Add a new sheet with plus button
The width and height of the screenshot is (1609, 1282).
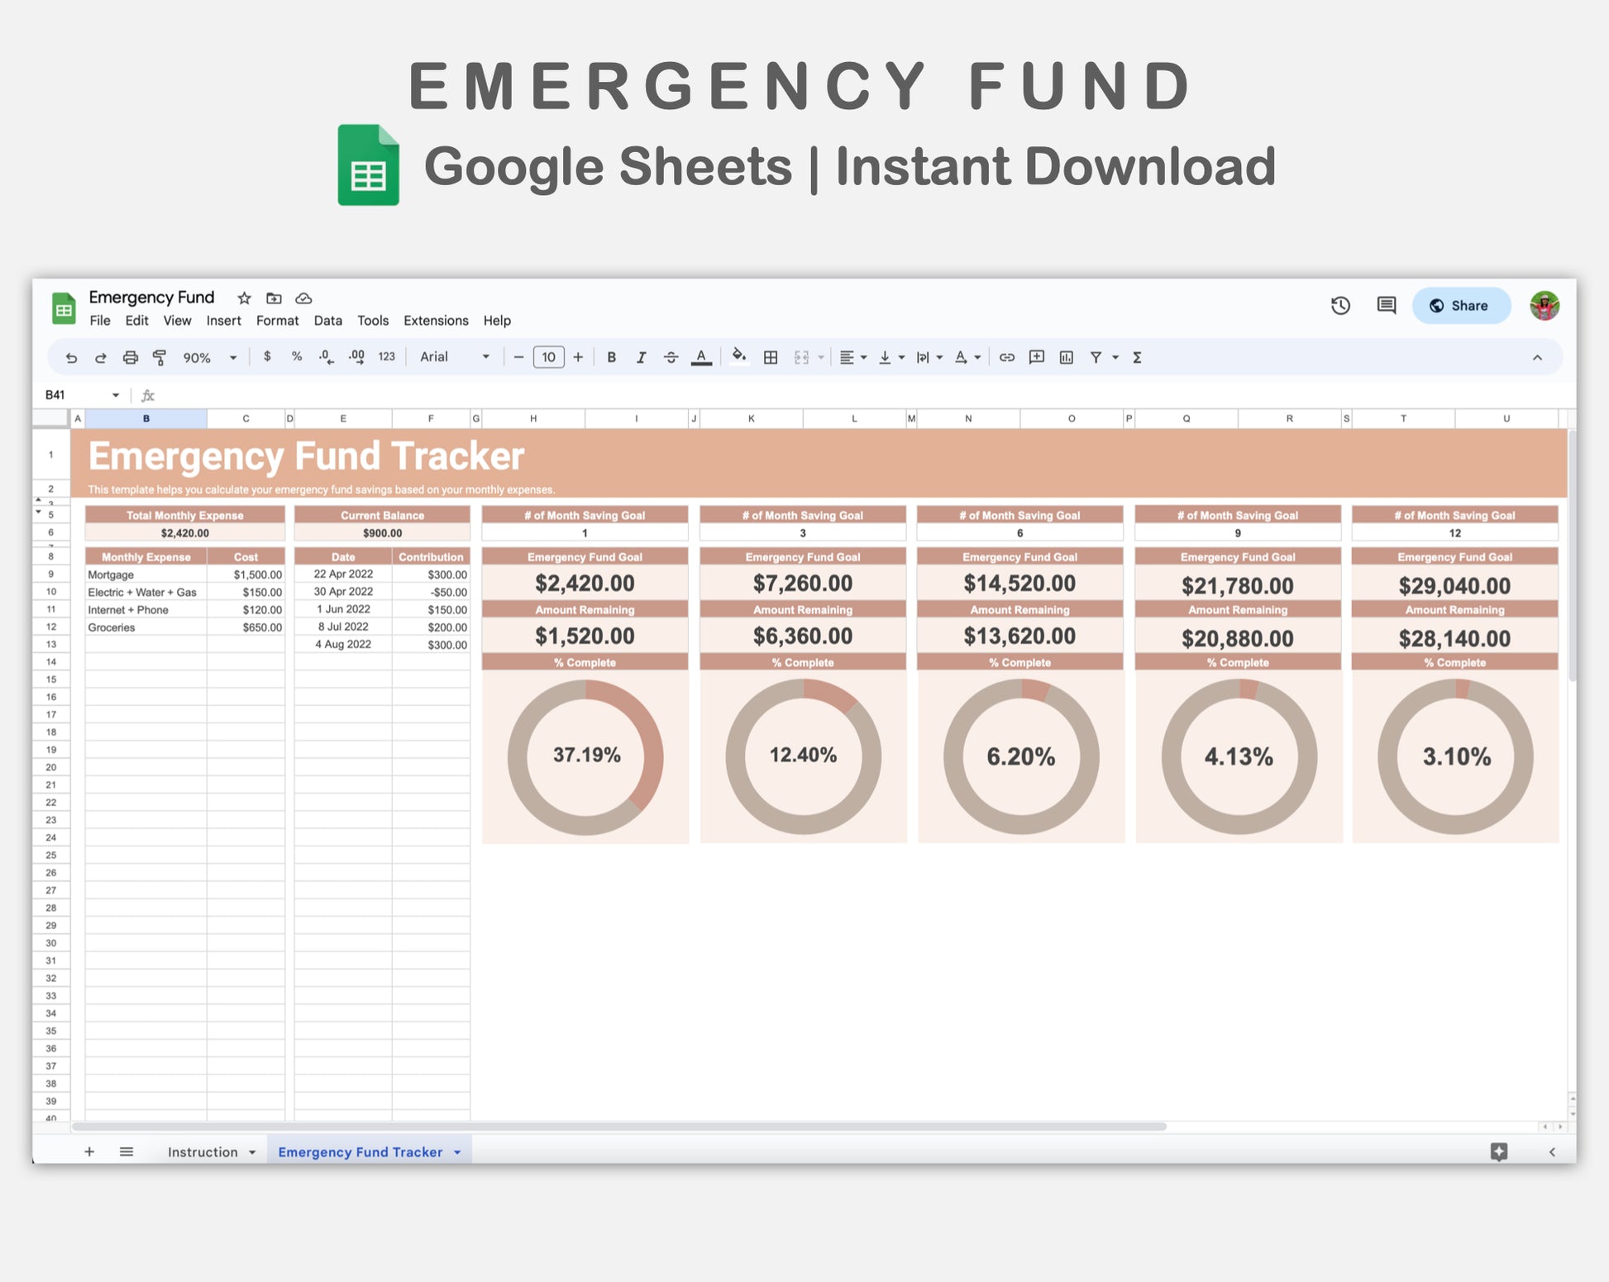(x=89, y=1152)
